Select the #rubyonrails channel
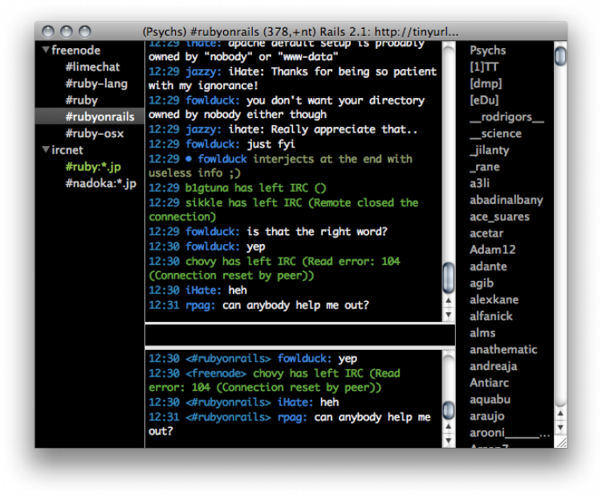 pos(89,116)
